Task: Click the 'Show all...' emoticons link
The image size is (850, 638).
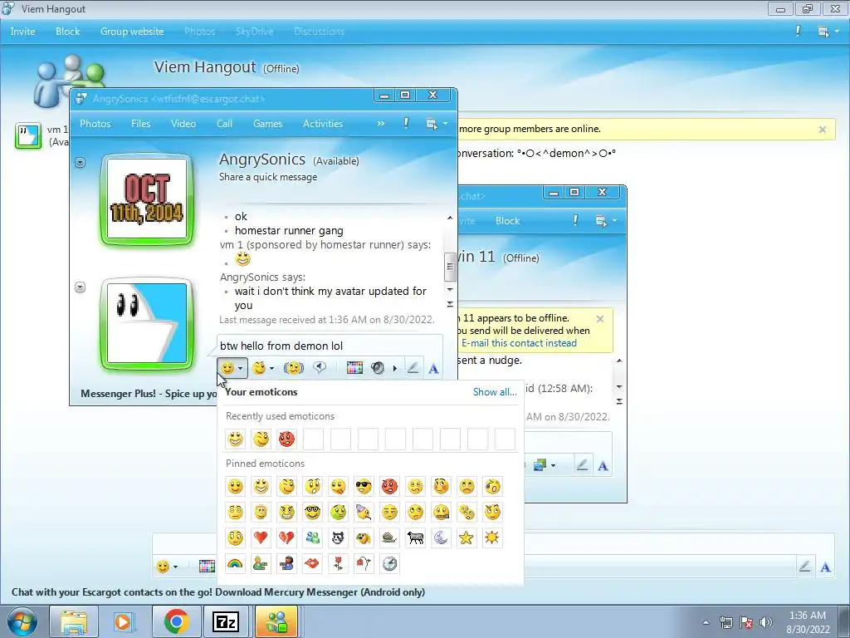Action: 495,392
